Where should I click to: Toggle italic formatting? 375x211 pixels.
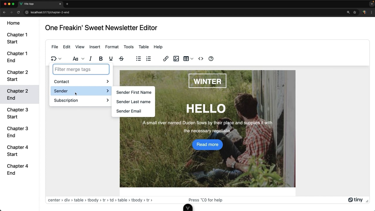91,59
